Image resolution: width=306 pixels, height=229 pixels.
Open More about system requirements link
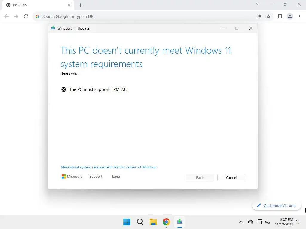(x=109, y=167)
